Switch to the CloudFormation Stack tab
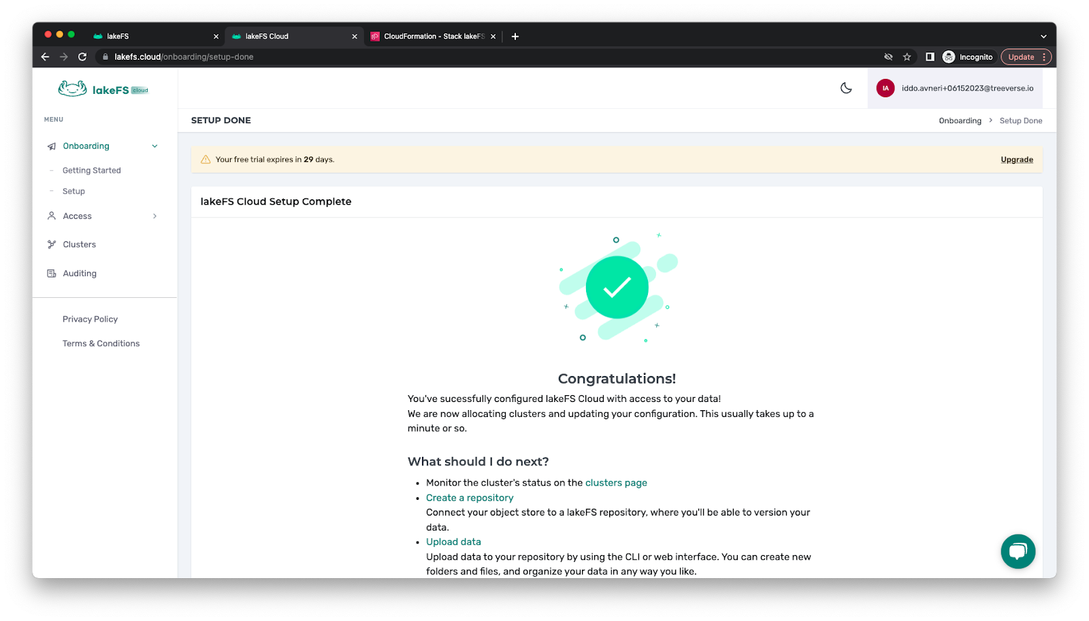The image size is (1089, 621). 434,37
